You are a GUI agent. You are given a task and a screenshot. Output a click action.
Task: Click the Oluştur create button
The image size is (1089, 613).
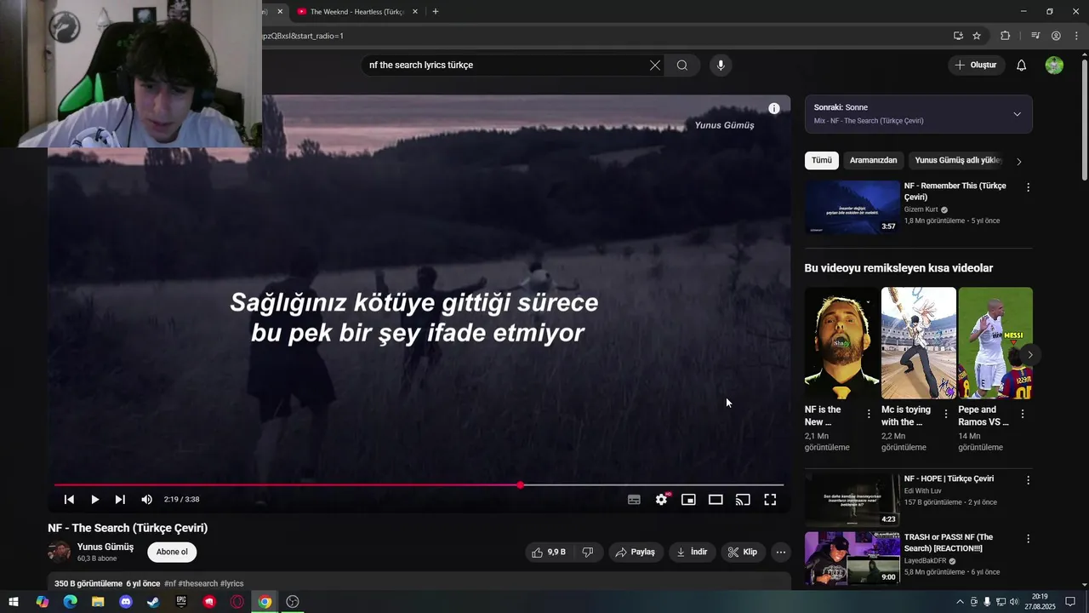[976, 66]
